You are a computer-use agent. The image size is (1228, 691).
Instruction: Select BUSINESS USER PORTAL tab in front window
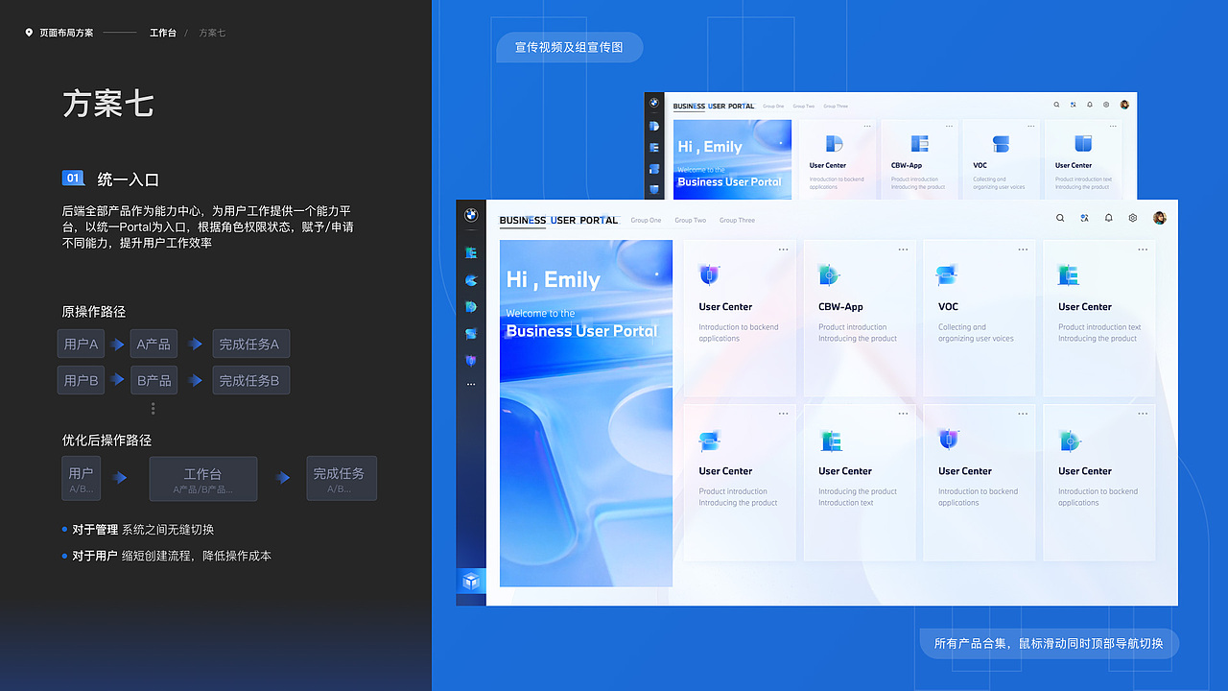pos(559,221)
